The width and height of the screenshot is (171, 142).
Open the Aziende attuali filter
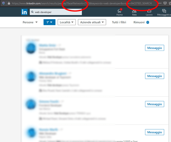tap(92, 22)
